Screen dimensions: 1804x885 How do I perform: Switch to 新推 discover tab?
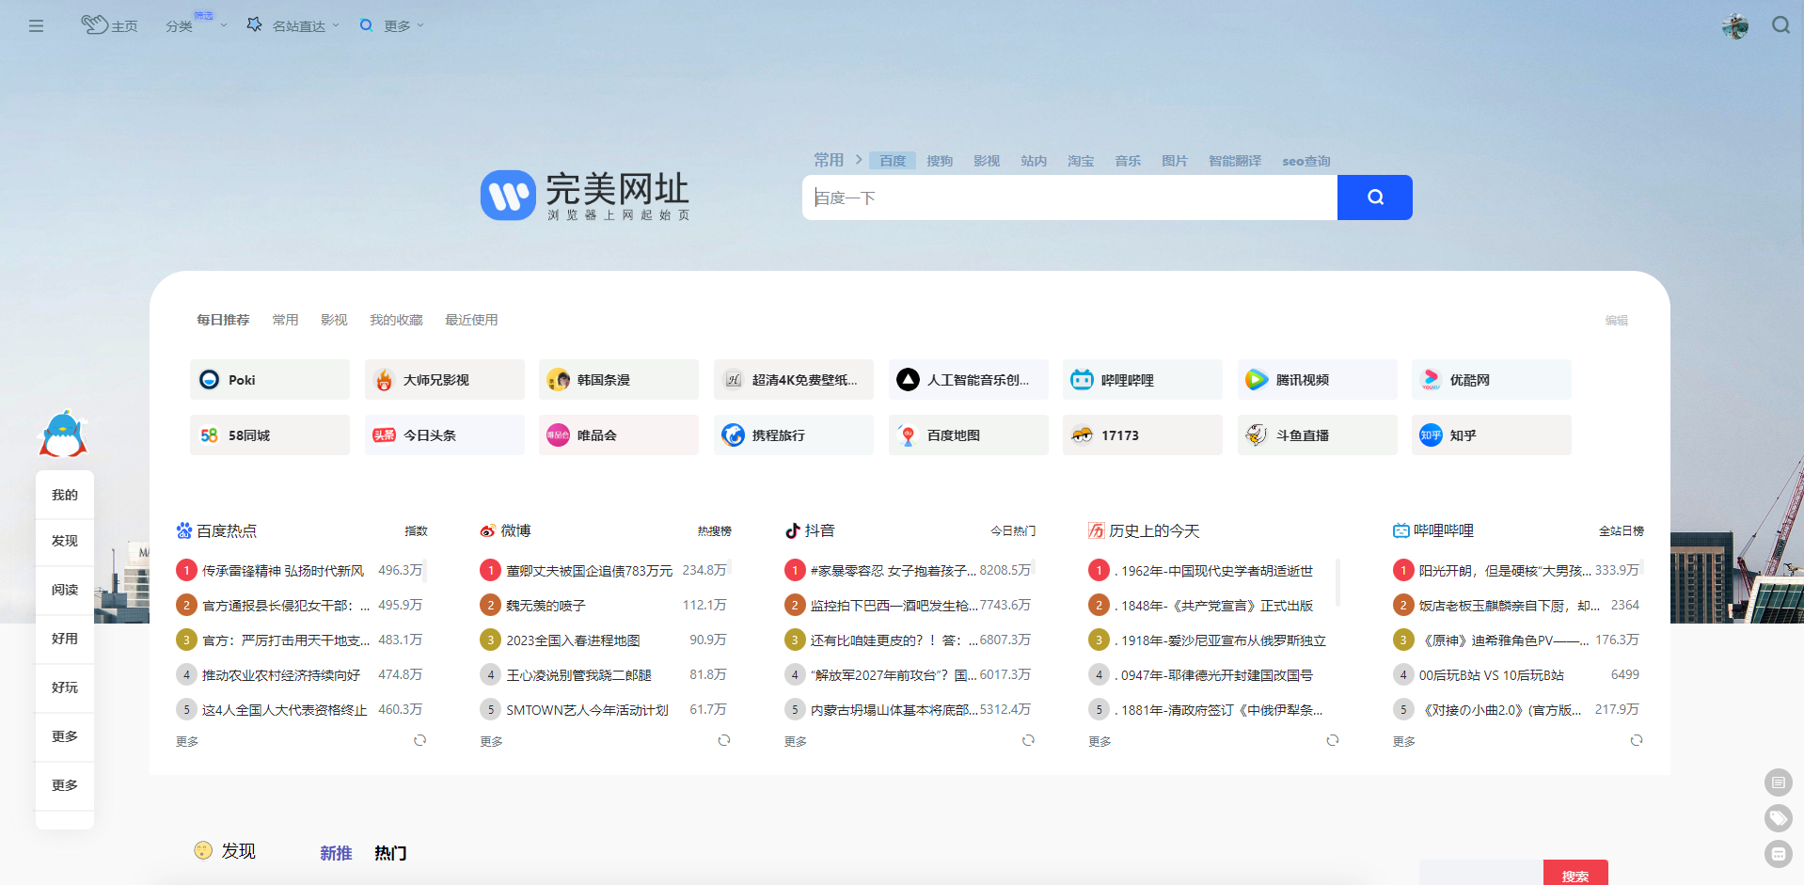tap(336, 853)
